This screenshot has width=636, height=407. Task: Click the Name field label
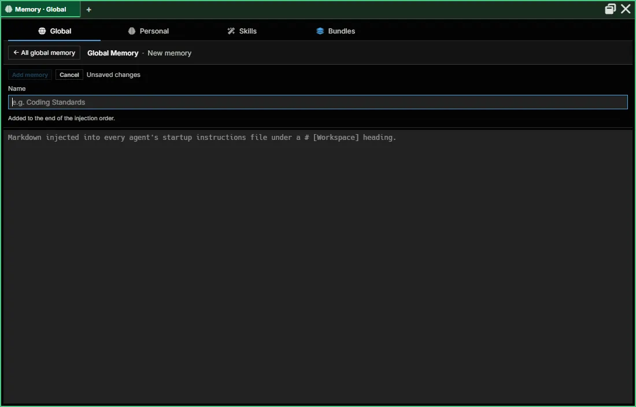point(17,88)
